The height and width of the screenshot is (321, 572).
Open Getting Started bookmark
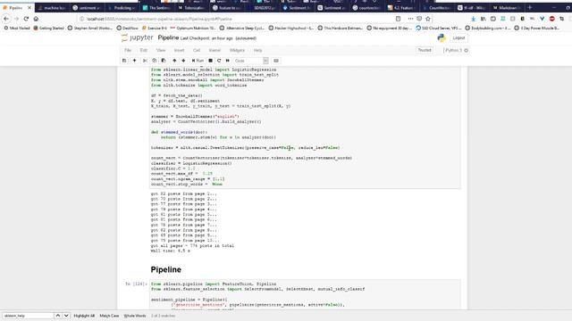tap(48, 28)
